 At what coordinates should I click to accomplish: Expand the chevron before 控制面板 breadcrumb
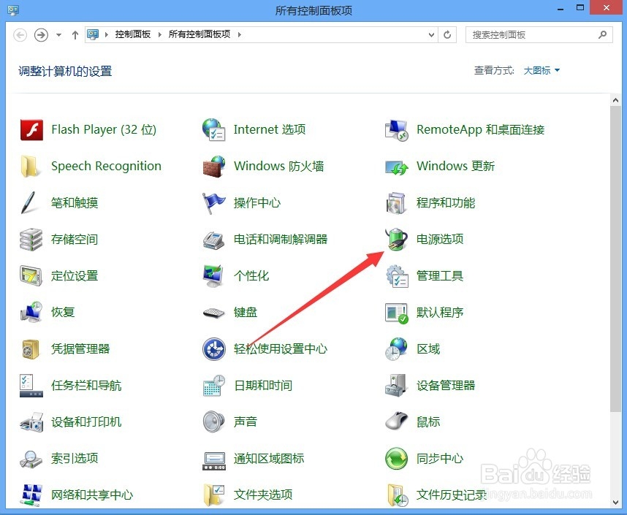tap(107, 35)
